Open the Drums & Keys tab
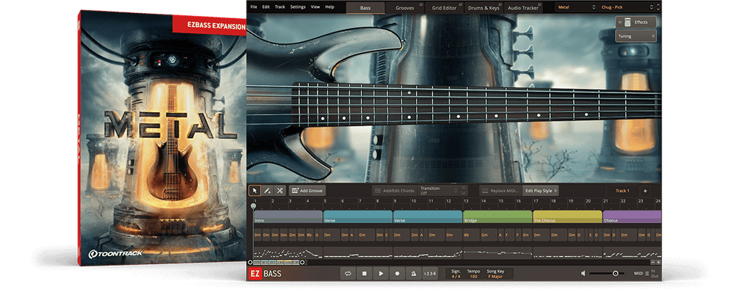This screenshot has height=301, width=741. (x=484, y=7)
